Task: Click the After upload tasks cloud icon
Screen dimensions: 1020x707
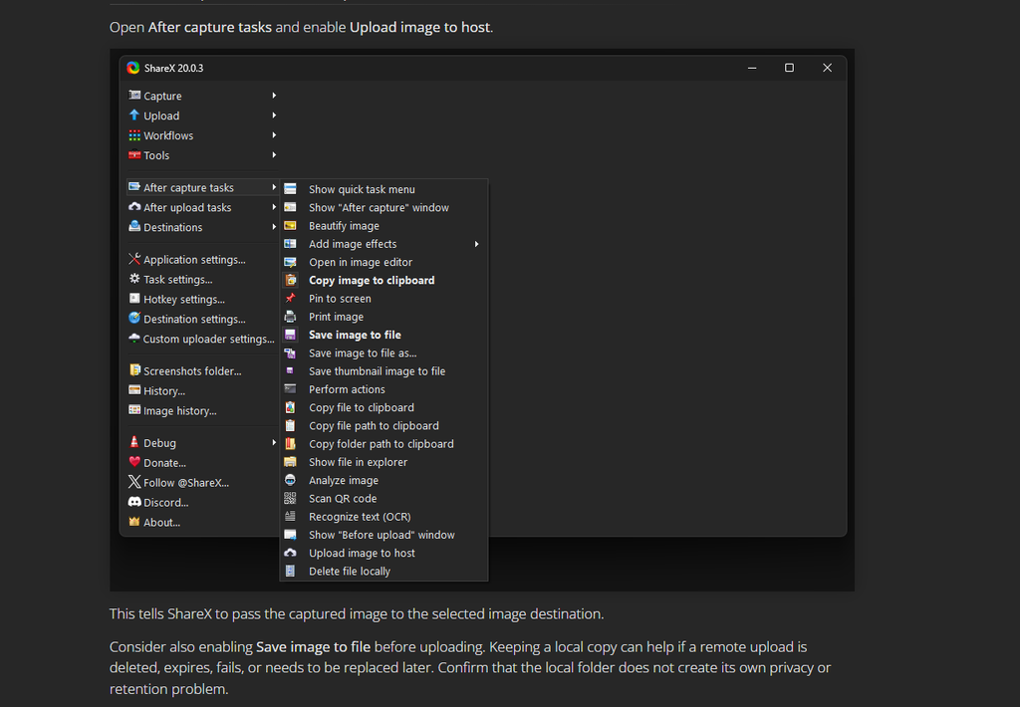Action: coord(134,207)
